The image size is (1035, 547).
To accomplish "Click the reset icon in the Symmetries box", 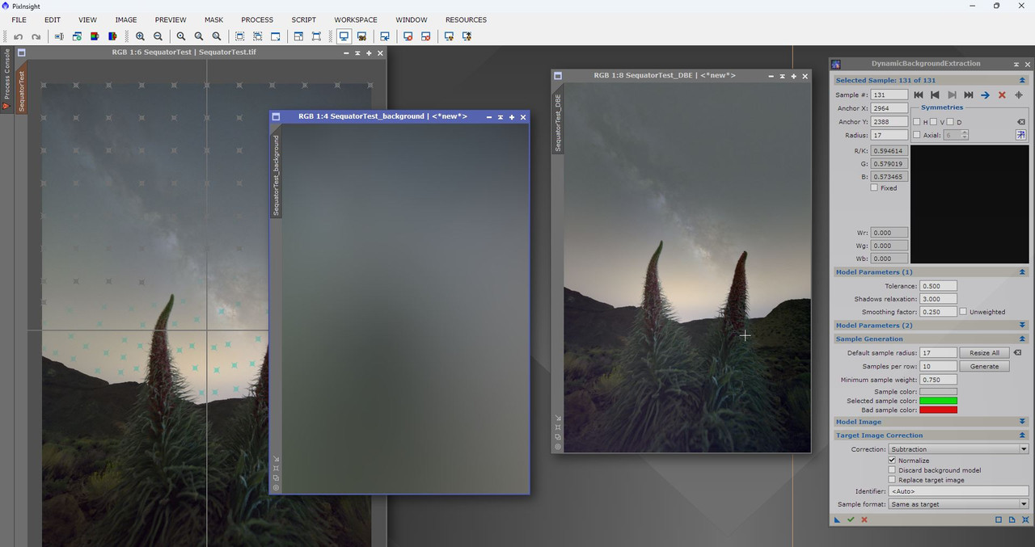I will point(1020,122).
